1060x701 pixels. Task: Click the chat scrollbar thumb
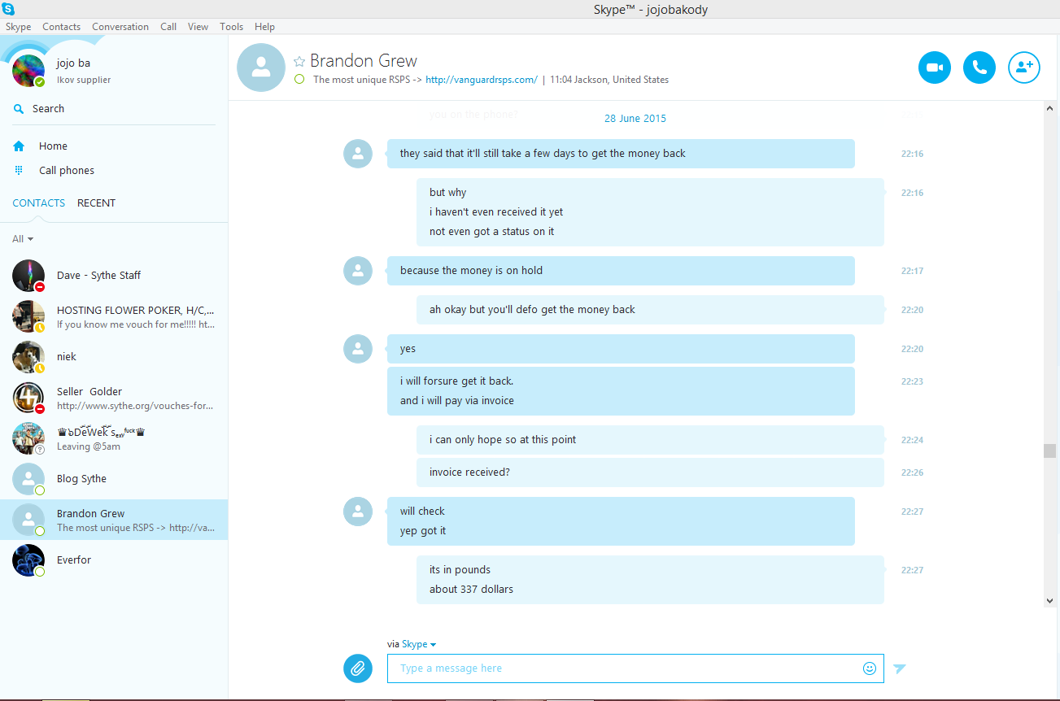pyautogui.click(x=1050, y=451)
